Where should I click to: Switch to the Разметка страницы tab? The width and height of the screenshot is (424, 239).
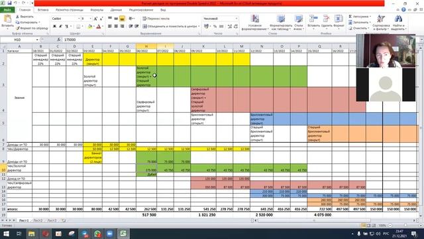tap(70, 10)
